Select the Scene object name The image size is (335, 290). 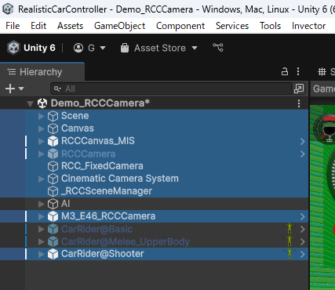pyautogui.click(x=75, y=116)
